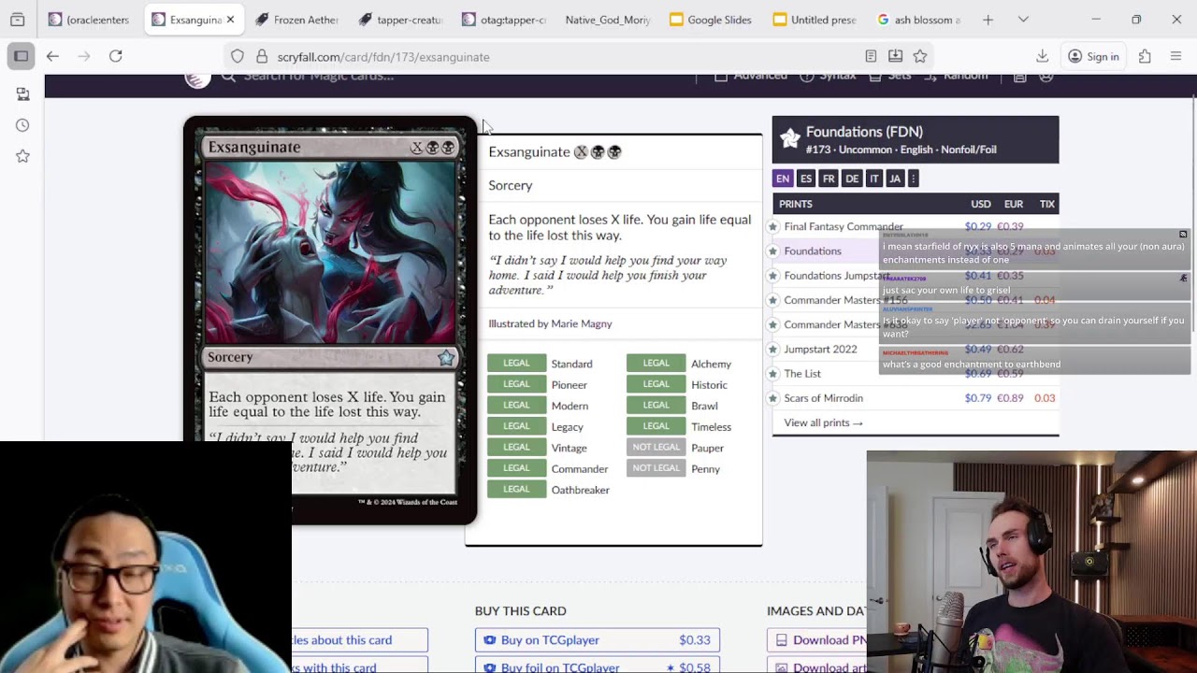Toggle reader view in address bar
This screenshot has width=1197, height=673.
tap(871, 57)
